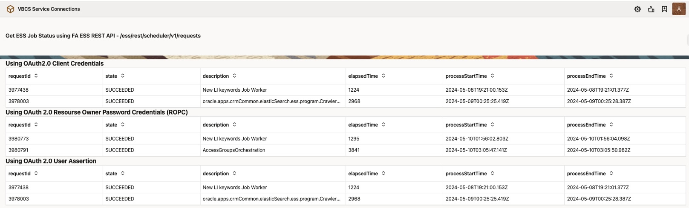This screenshot has width=689, height=208.
Task: Click the 3980773 requestId cell
Action: click(19, 139)
